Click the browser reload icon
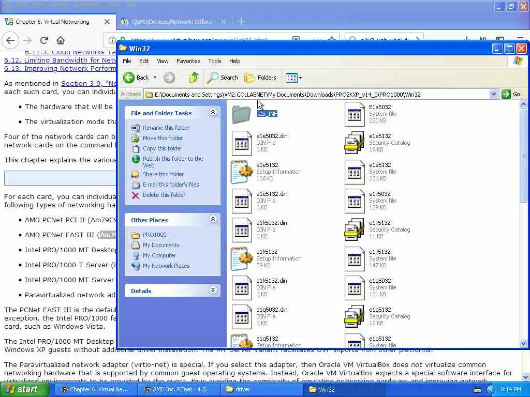 pos(44,40)
